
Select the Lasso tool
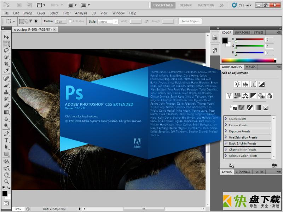point(6,51)
